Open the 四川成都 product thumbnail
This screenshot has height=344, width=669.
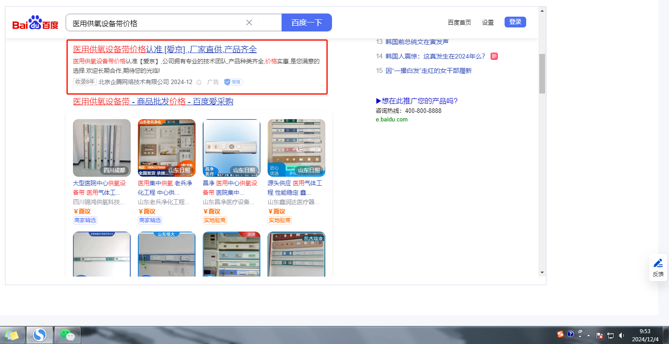coord(102,148)
